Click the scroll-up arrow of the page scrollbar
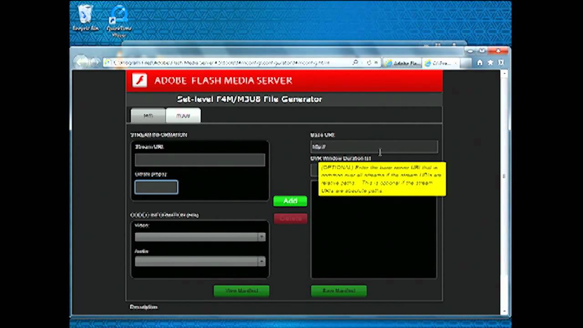583x328 pixels. [x=504, y=73]
